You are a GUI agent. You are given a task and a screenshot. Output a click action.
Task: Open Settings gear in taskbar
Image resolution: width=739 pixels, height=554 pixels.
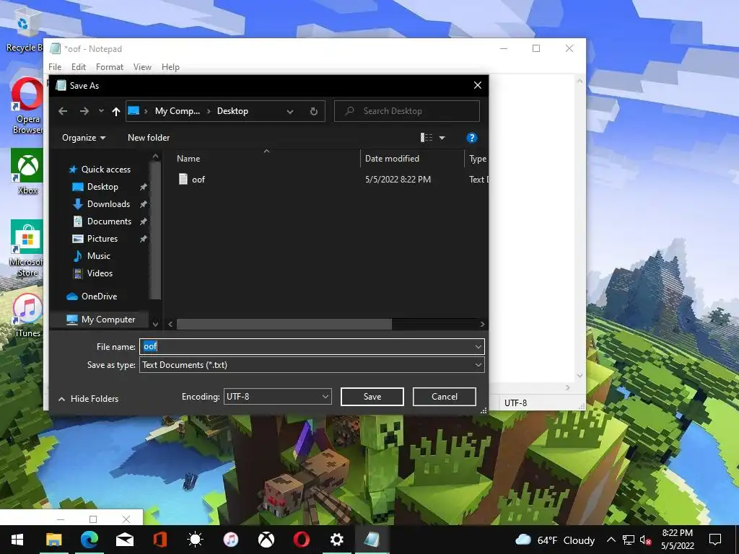coord(336,540)
